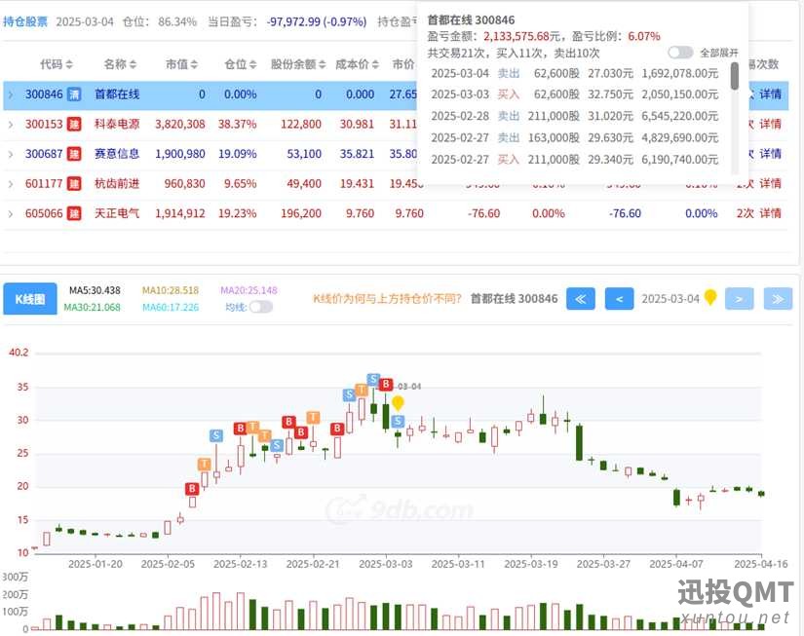804x636 pixels.
Task: Click the 建 badge beside 601177
Action: point(74,183)
